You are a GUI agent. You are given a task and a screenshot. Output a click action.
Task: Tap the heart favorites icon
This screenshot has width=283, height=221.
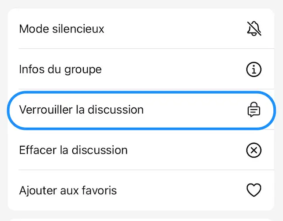tap(254, 190)
